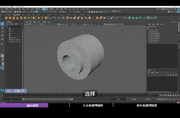Select the Lasso tool in toolbox
The width and height of the screenshot is (180, 118).
[x=2, y=28]
